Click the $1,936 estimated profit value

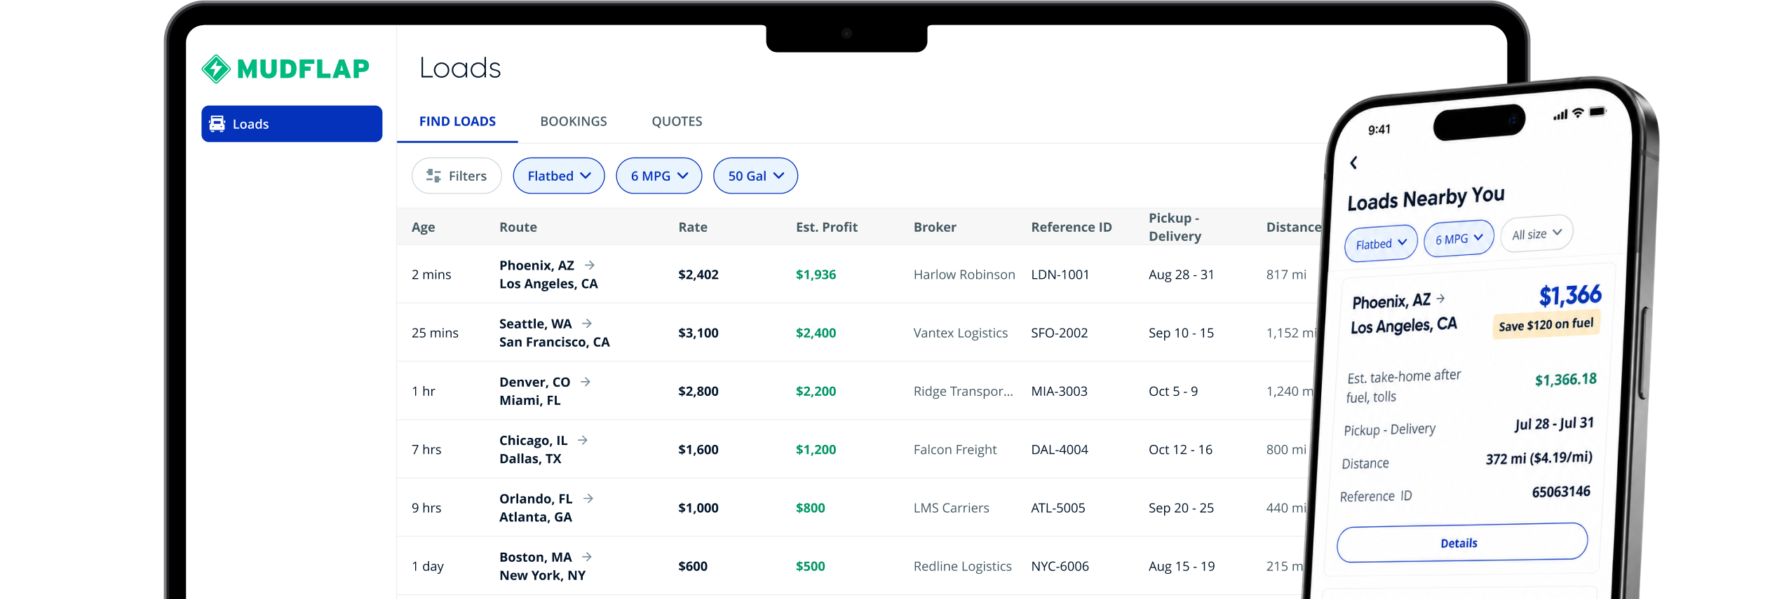[x=816, y=275]
